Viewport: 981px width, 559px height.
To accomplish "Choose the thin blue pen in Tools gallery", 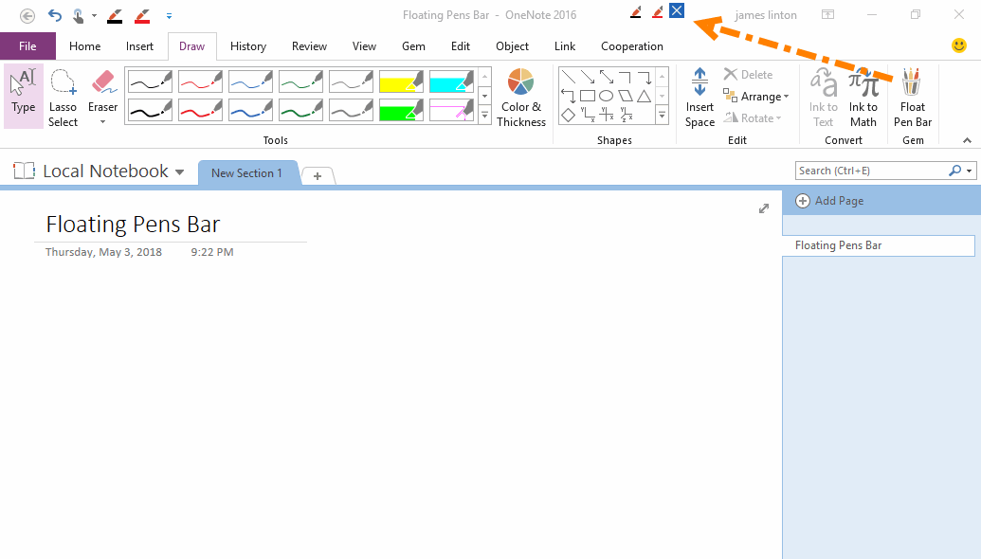I will tap(250, 81).
